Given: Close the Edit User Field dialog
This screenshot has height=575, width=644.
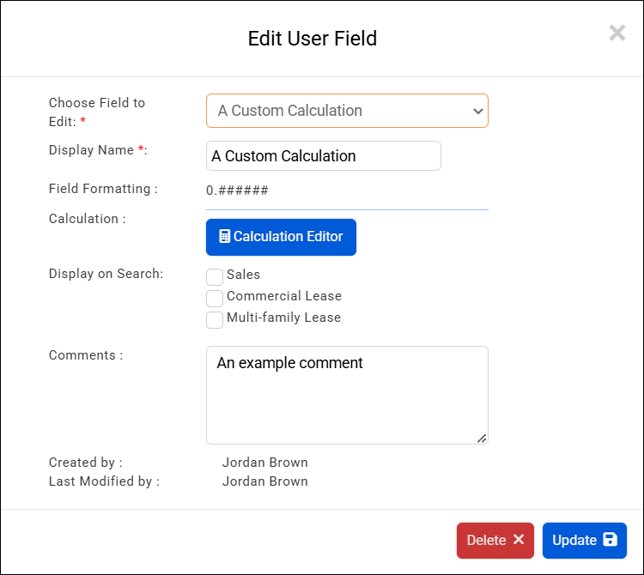Looking at the screenshot, I should (617, 33).
